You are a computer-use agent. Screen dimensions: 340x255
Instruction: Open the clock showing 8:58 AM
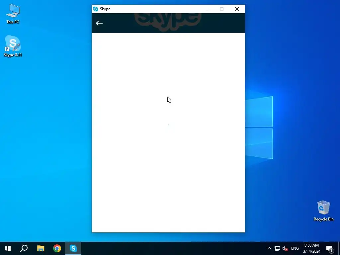point(311,248)
